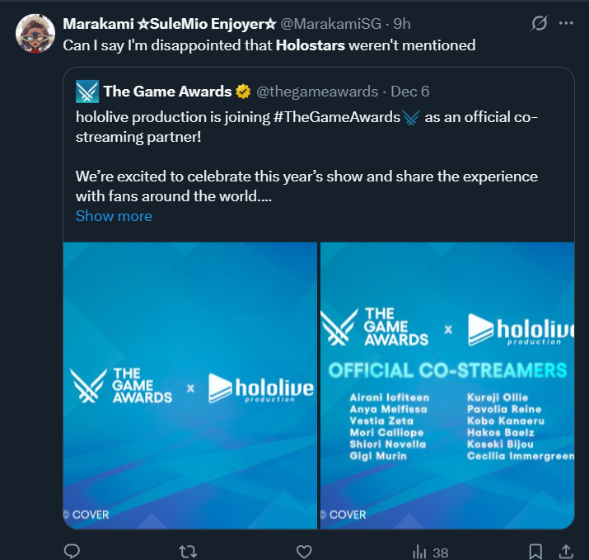Expand quoted tweet with Show more
589x560 pixels.
point(114,216)
